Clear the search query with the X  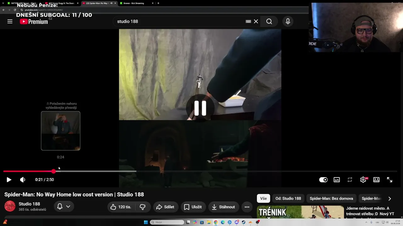tap(256, 21)
